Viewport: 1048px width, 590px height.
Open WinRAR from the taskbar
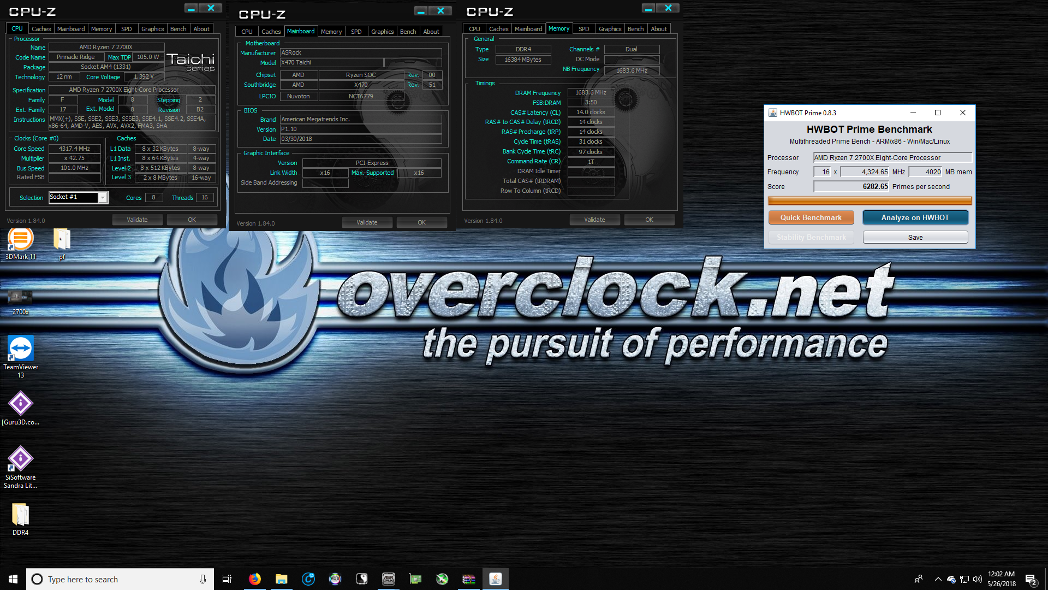(x=468, y=579)
